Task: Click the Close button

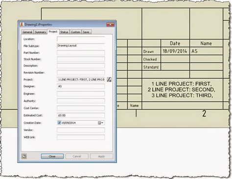Action: tap(52, 157)
